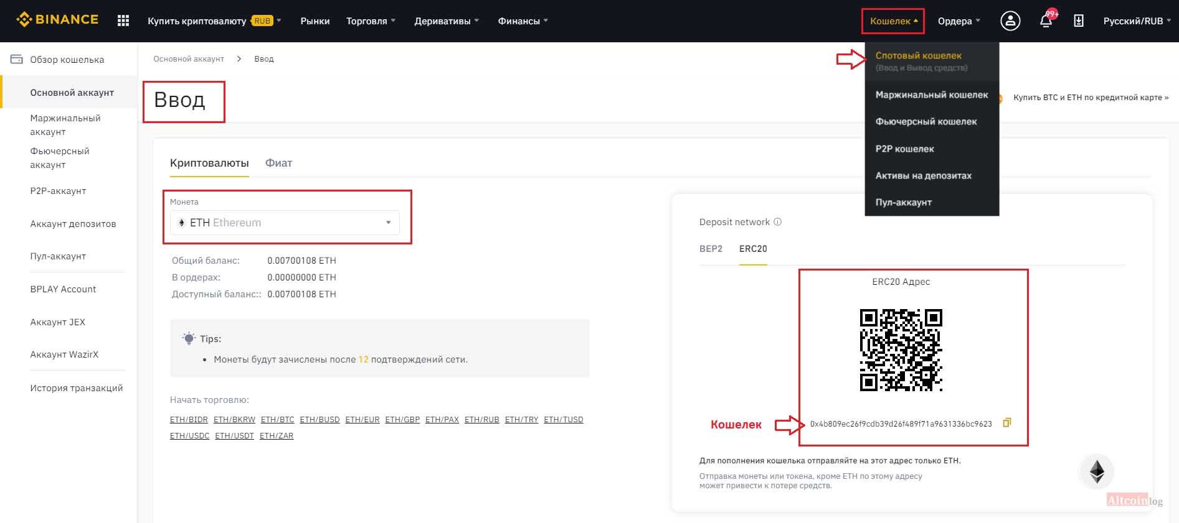Screen dimensions: 1179x523
Task: Select the ERC20 network tab
Action: click(x=753, y=249)
